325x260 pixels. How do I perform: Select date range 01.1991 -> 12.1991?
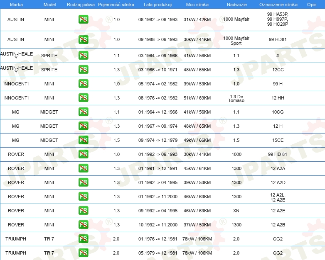pos(158,168)
